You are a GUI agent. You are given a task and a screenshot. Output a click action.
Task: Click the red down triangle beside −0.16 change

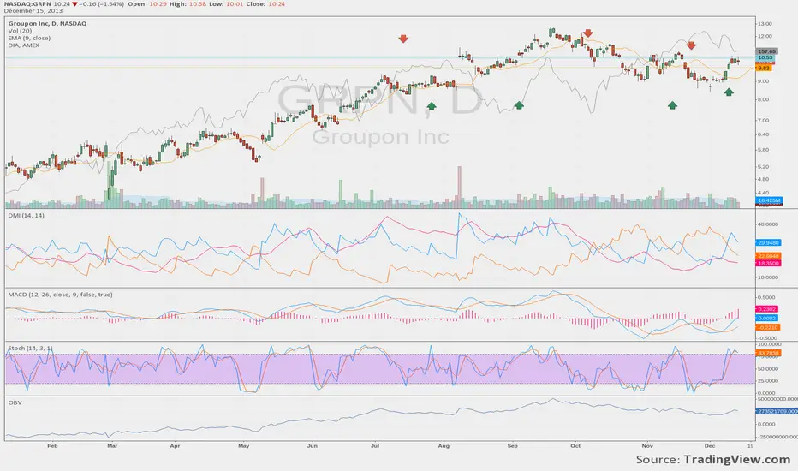click(x=74, y=4)
